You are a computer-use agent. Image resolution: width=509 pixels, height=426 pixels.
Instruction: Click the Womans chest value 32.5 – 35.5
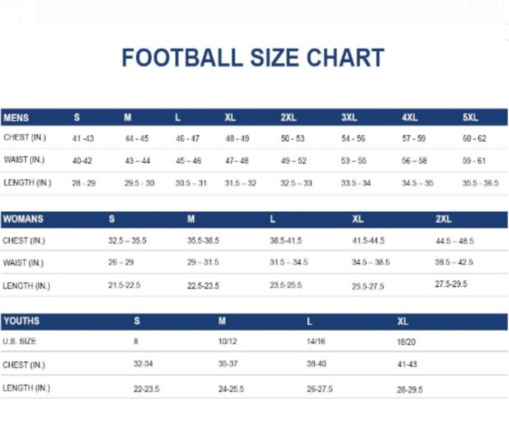pyautogui.click(x=127, y=241)
